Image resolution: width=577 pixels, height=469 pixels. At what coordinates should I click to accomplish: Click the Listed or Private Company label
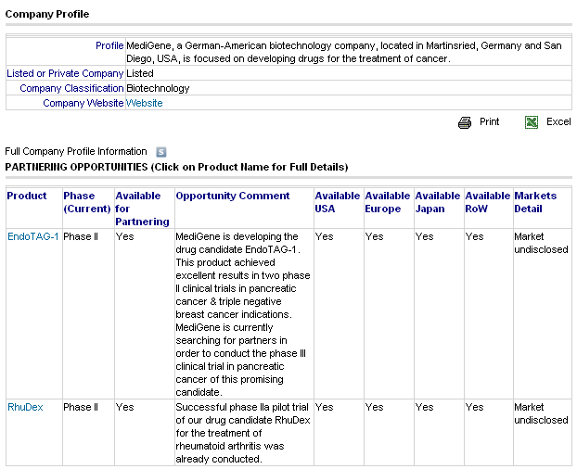tap(65, 73)
